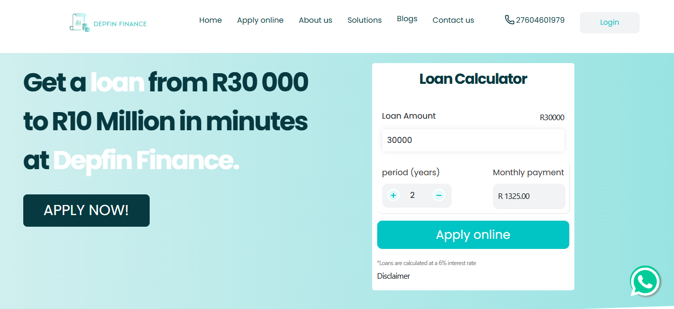Viewport: 674px width, 309px height.
Task: Navigate to About us page
Action: [316, 20]
